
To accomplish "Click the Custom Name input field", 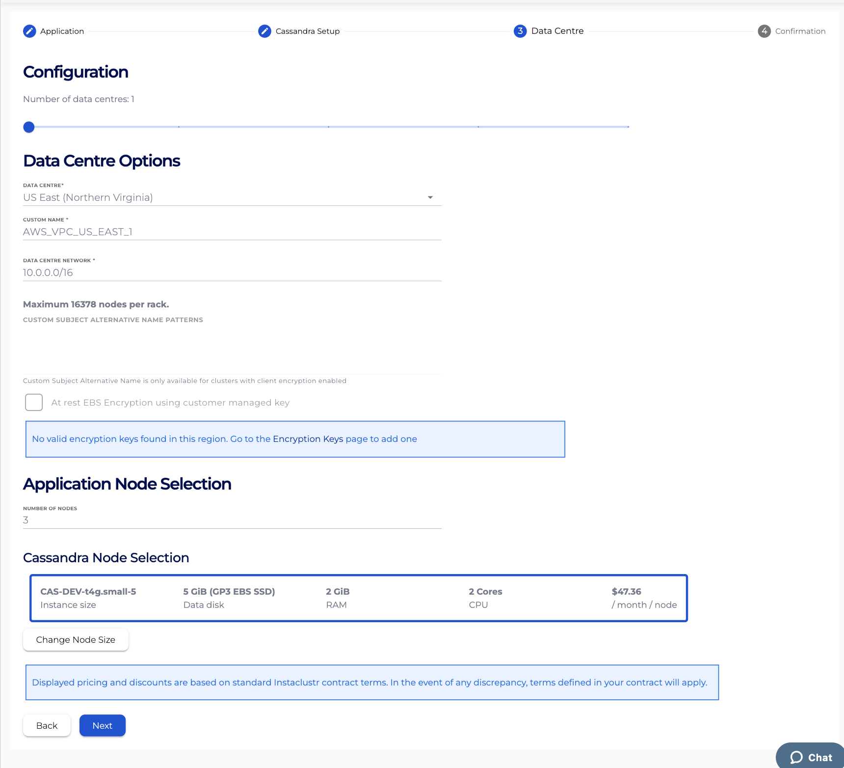I will click(x=232, y=232).
